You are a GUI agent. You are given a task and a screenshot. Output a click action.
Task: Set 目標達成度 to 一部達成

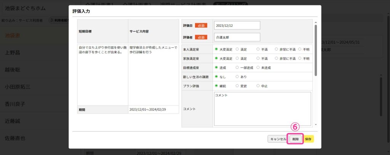point(237,67)
